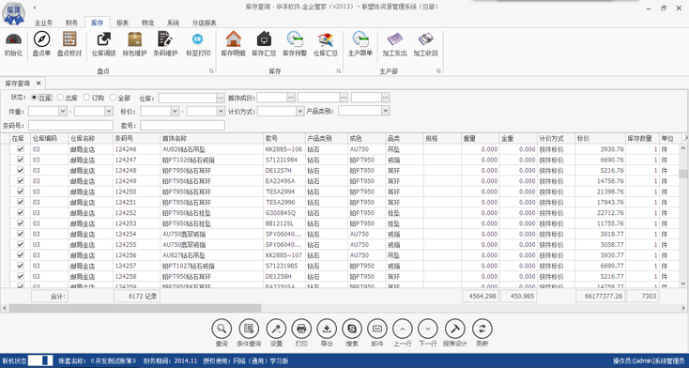Open the first 标价 price dropdown
This screenshot has width=689, height=368.
click(175, 111)
